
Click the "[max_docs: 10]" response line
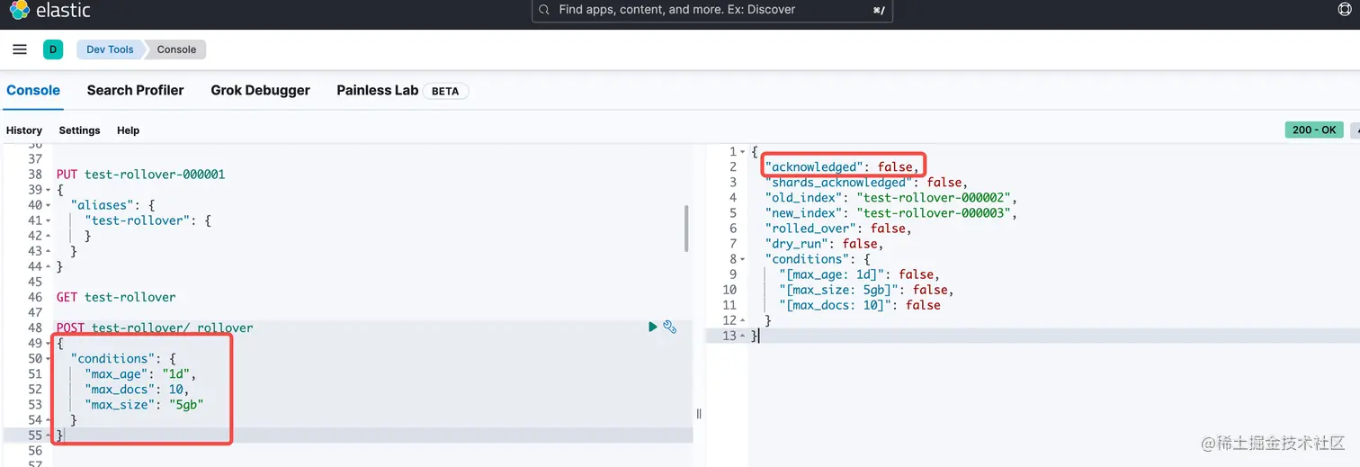tap(860, 305)
